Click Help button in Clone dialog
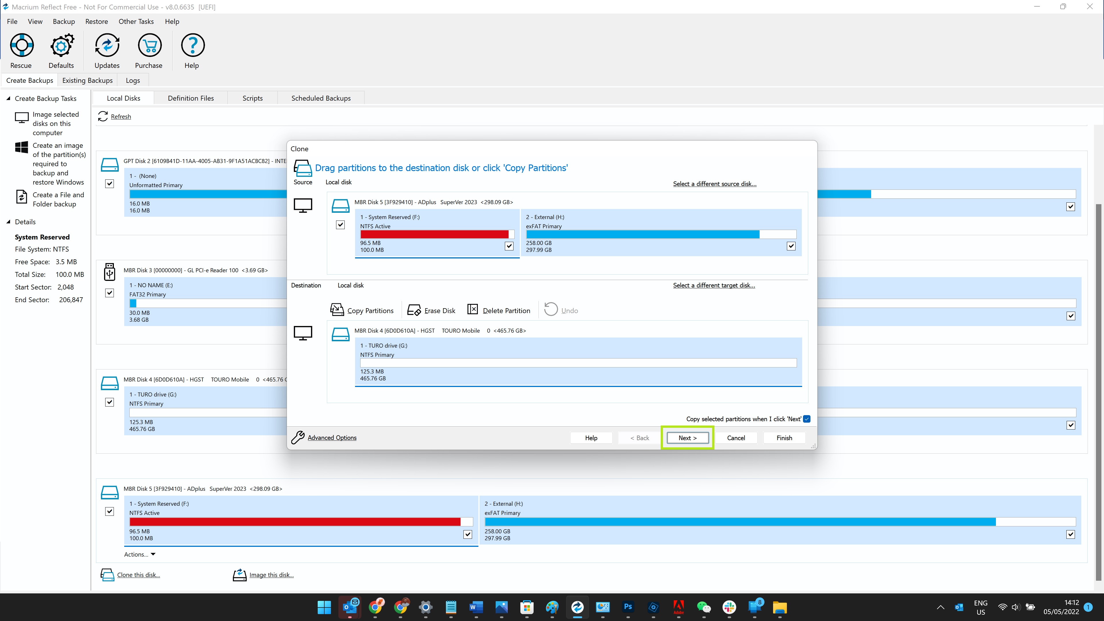Viewport: 1104px width, 621px height. 591,438
